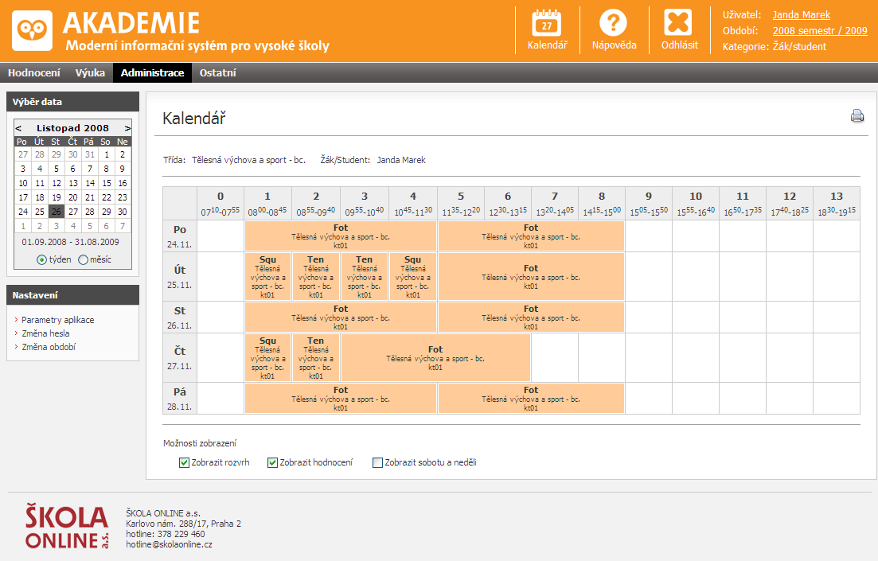
Task: Select day 19 in mini calendar
Action: click(x=56, y=197)
